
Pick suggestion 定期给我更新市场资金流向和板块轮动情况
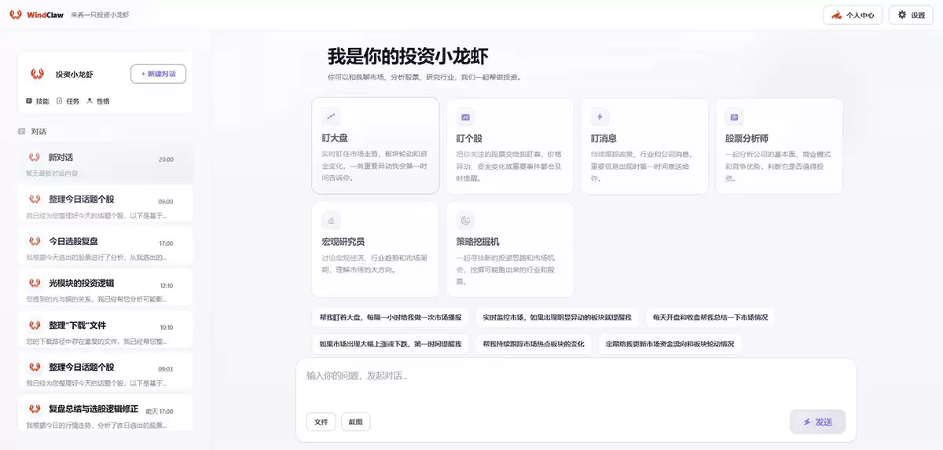670,344
